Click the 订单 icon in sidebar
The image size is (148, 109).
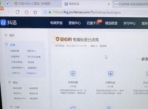[11, 107]
